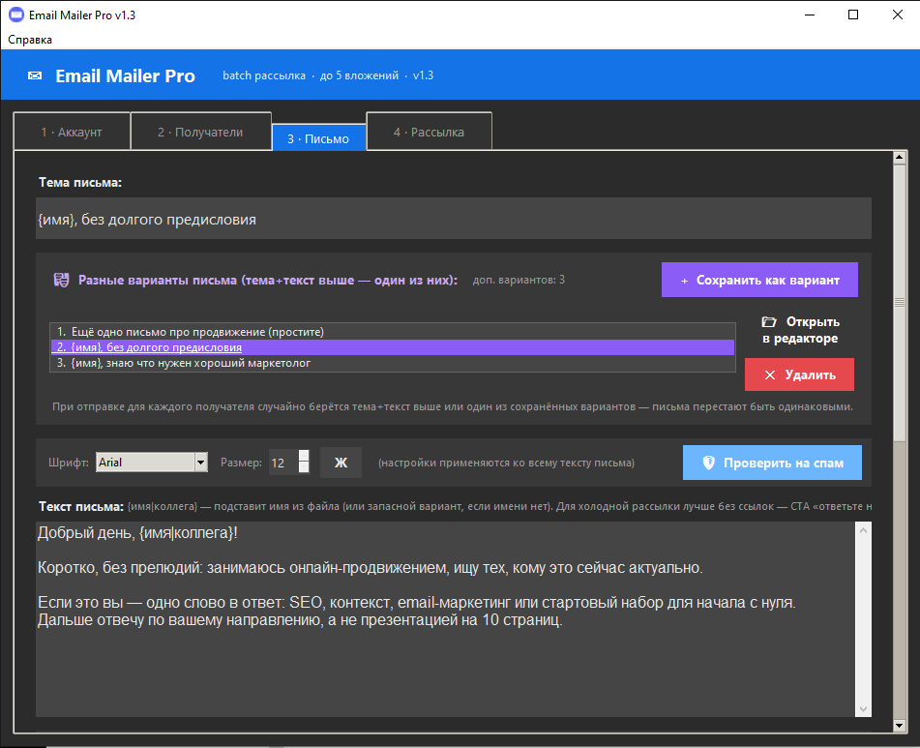Click into the Тема письма subject field

[454, 219]
